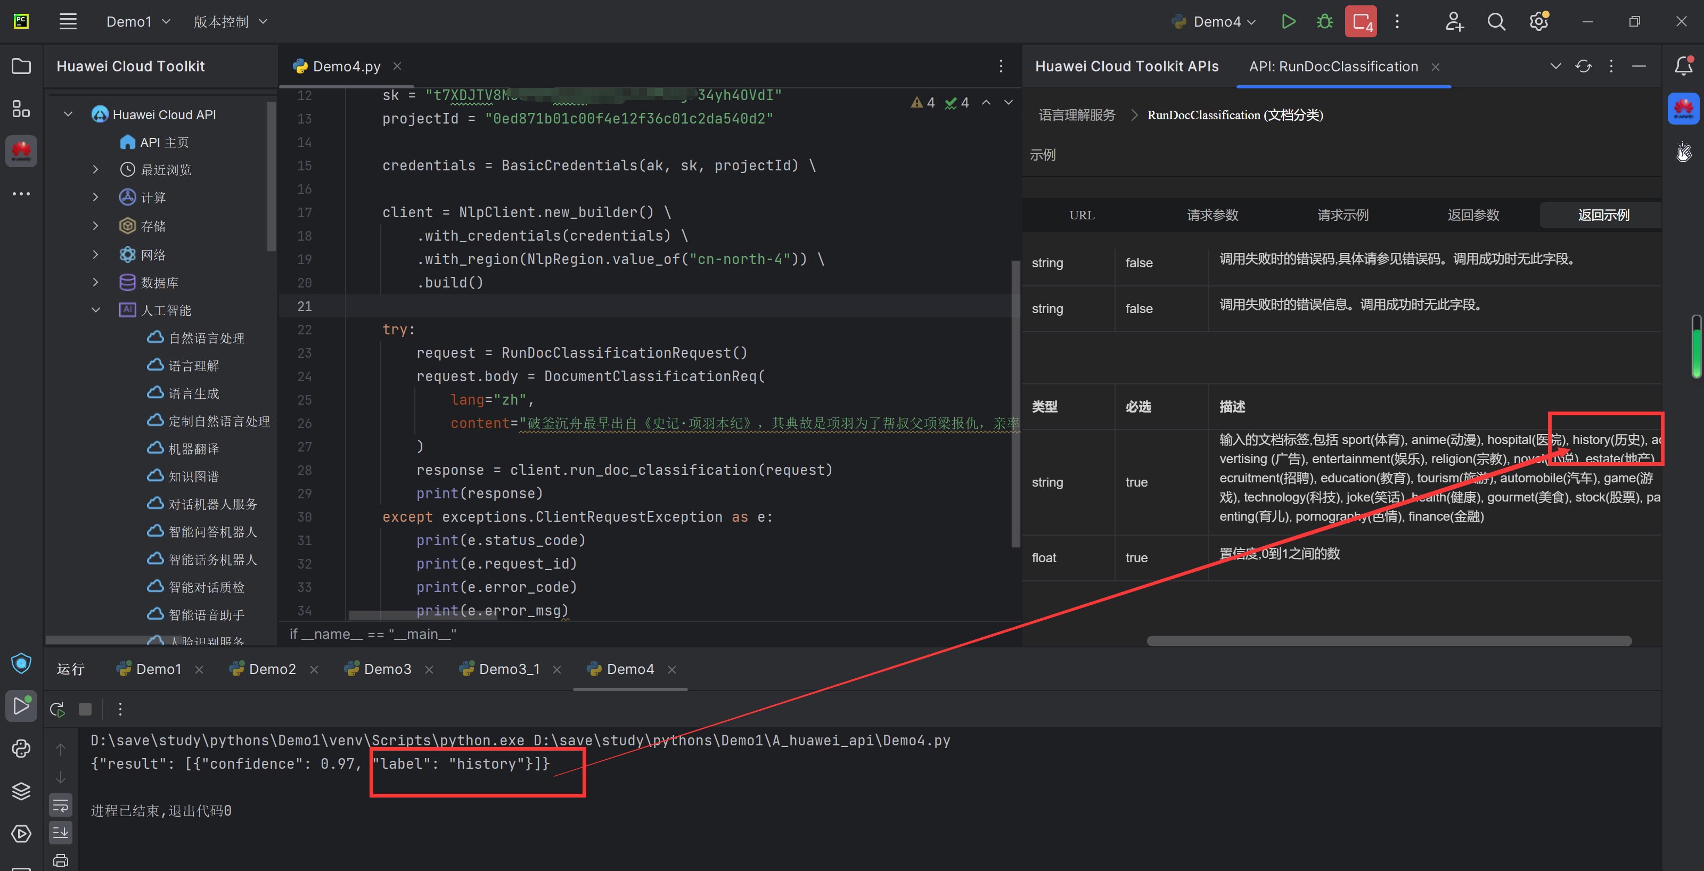1704x871 pixels.
Task: Refresh the Huawei Cloud Toolkit APIs panel
Action: pyautogui.click(x=1584, y=66)
